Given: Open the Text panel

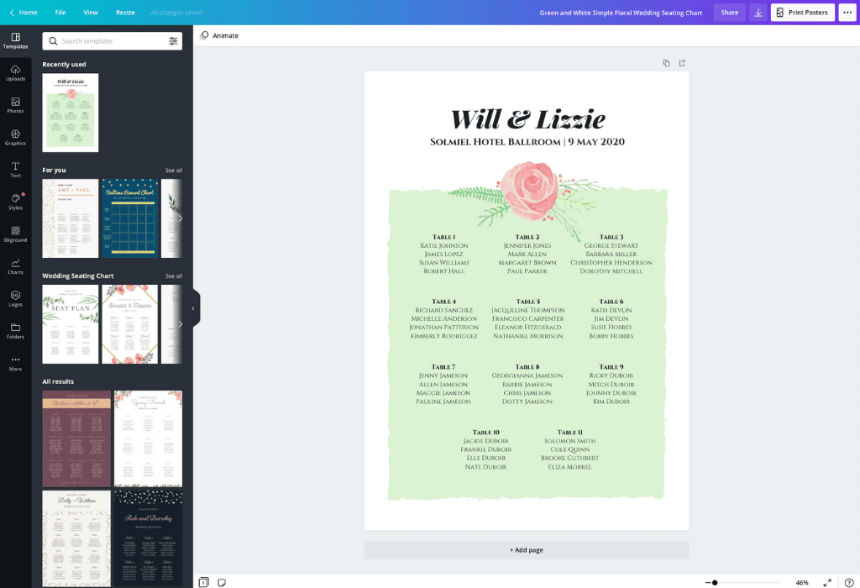Looking at the screenshot, I should [15, 170].
